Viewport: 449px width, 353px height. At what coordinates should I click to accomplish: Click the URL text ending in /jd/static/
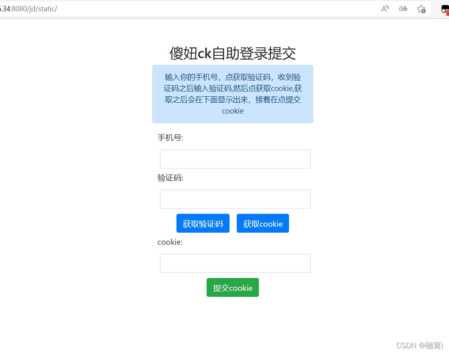[x=29, y=8]
